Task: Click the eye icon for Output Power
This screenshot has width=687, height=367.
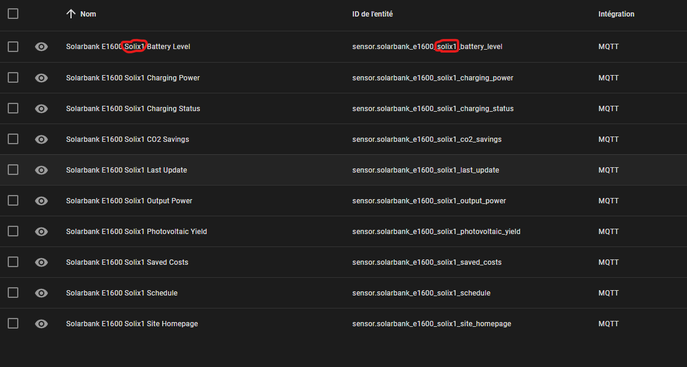Action: click(x=41, y=201)
